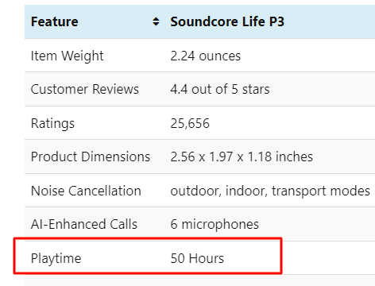Click the 2.24 ounces cell
This screenshot has height=286, width=375.
tap(206, 56)
